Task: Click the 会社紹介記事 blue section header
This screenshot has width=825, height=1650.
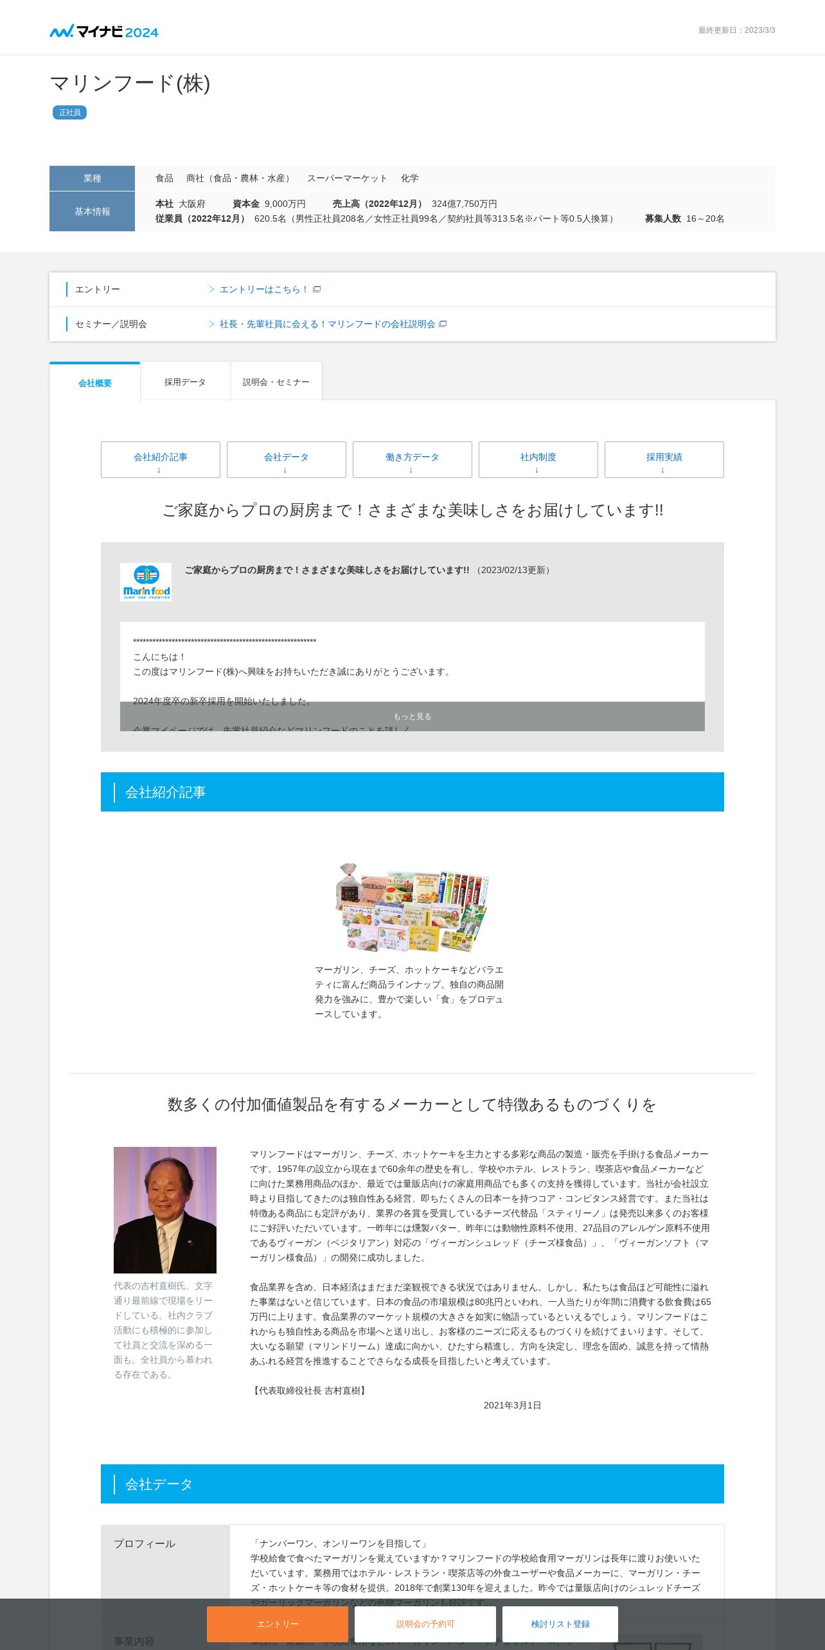Action: pos(412,792)
